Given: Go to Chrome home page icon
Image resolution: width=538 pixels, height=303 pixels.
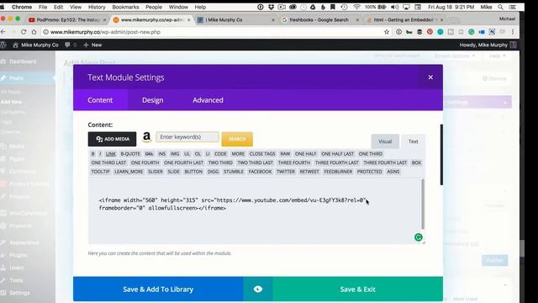Looking at the screenshot, I should [x=34, y=32].
